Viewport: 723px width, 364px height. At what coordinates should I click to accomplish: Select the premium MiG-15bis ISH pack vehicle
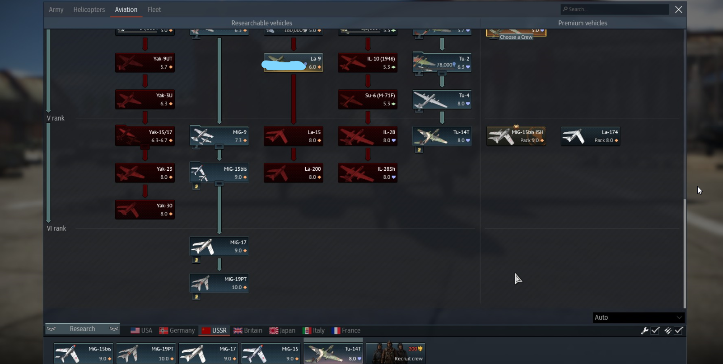(x=516, y=136)
